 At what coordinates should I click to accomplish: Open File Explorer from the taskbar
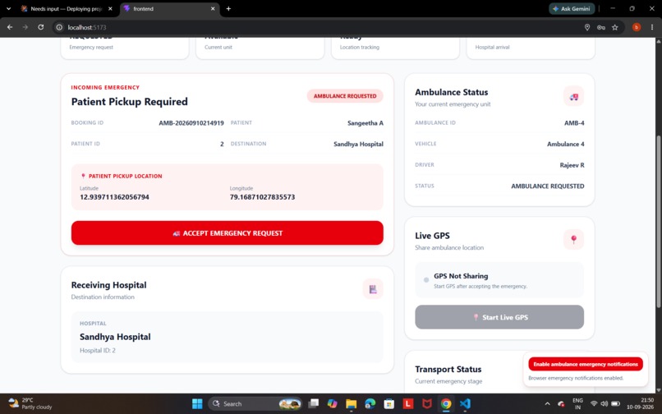click(352, 403)
